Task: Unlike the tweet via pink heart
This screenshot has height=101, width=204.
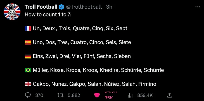Action: pyautogui.click(x=97, y=95)
